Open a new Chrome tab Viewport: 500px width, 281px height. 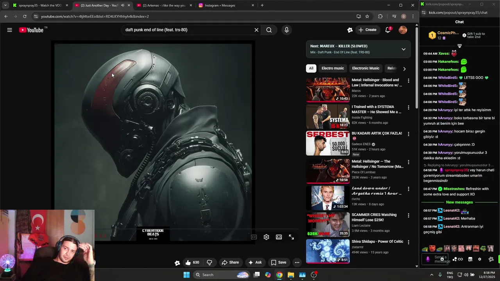pos(262,5)
